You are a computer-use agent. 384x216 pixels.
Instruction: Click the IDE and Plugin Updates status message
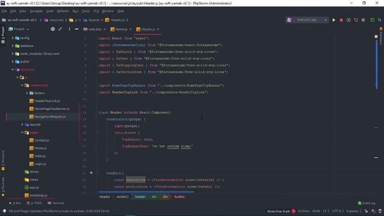pos(59,211)
